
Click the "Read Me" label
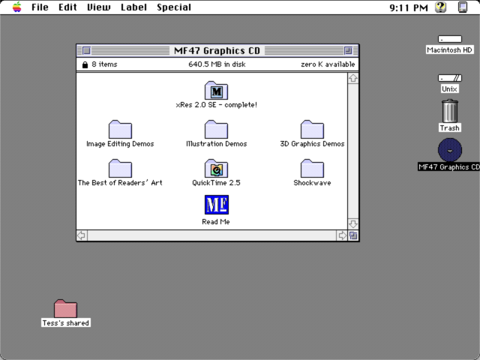pyautogui.click(x=216, y=222)
